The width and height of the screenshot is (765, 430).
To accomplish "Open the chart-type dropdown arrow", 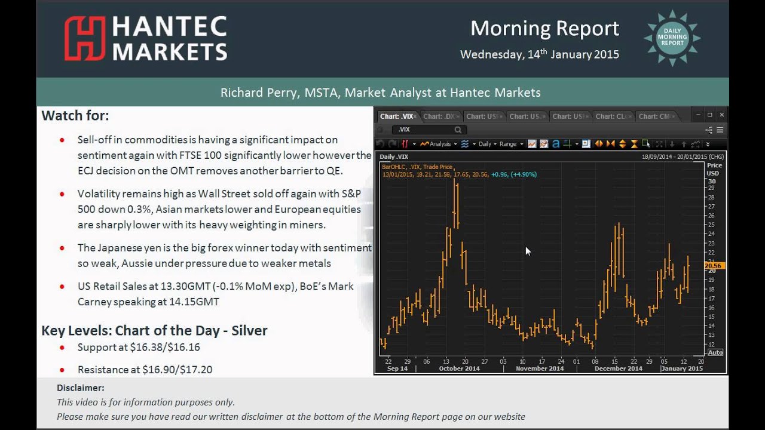I will pos(414,144).
